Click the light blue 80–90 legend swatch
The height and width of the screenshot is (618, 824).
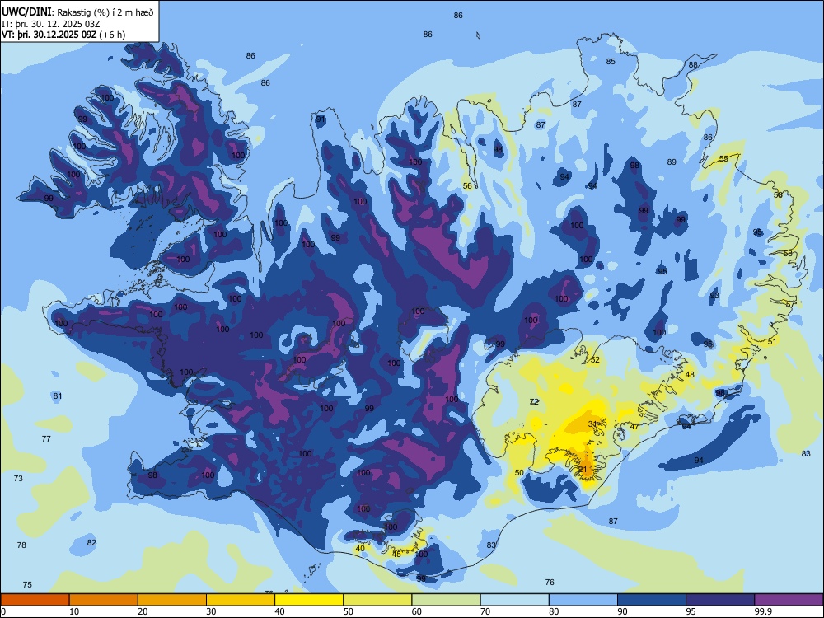(583, 600)
